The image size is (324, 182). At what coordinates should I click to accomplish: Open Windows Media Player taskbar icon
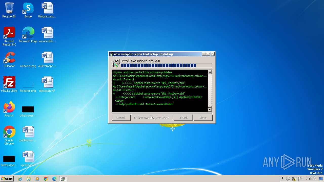(37, 179)
